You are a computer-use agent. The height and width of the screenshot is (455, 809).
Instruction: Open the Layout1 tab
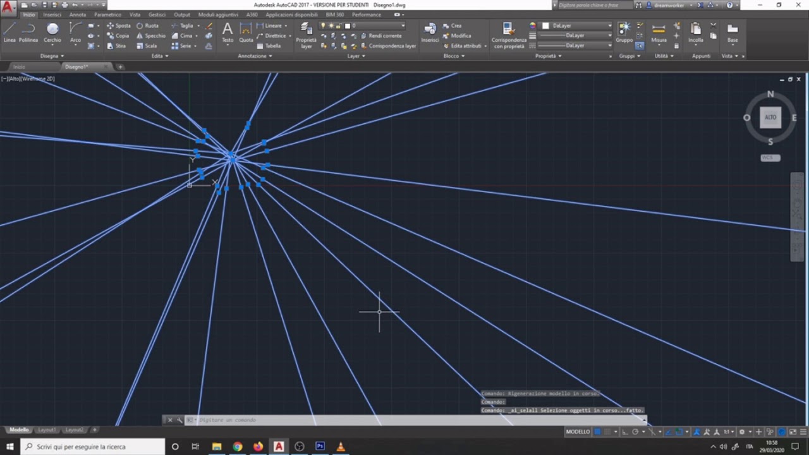(x=47, y=430)
